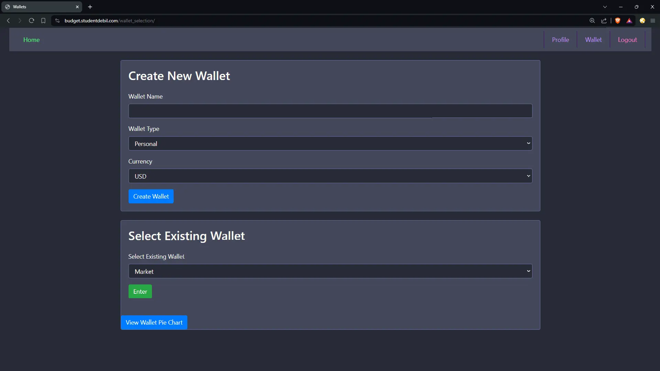Select the Wallets browser tab
The image size is (660, 371).
point(41,7)
